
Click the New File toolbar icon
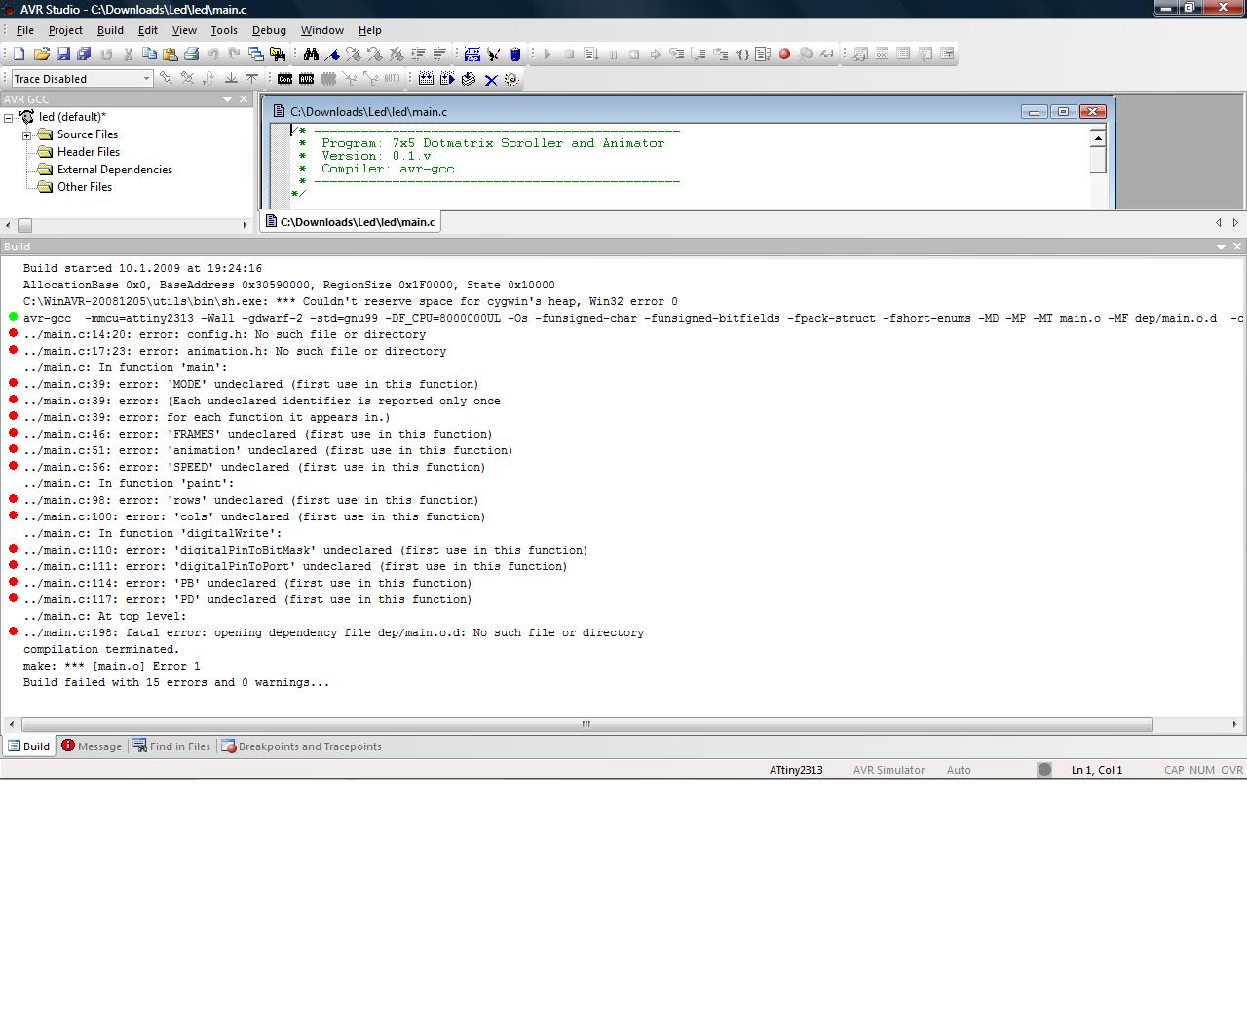19,55
